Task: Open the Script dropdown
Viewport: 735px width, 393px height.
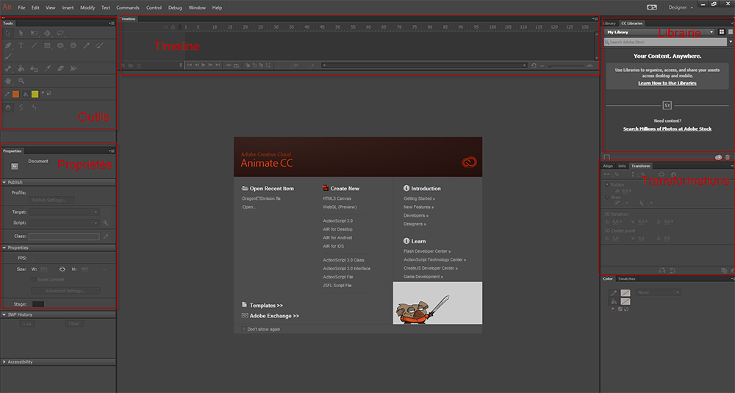Action: tap(64, 223)
